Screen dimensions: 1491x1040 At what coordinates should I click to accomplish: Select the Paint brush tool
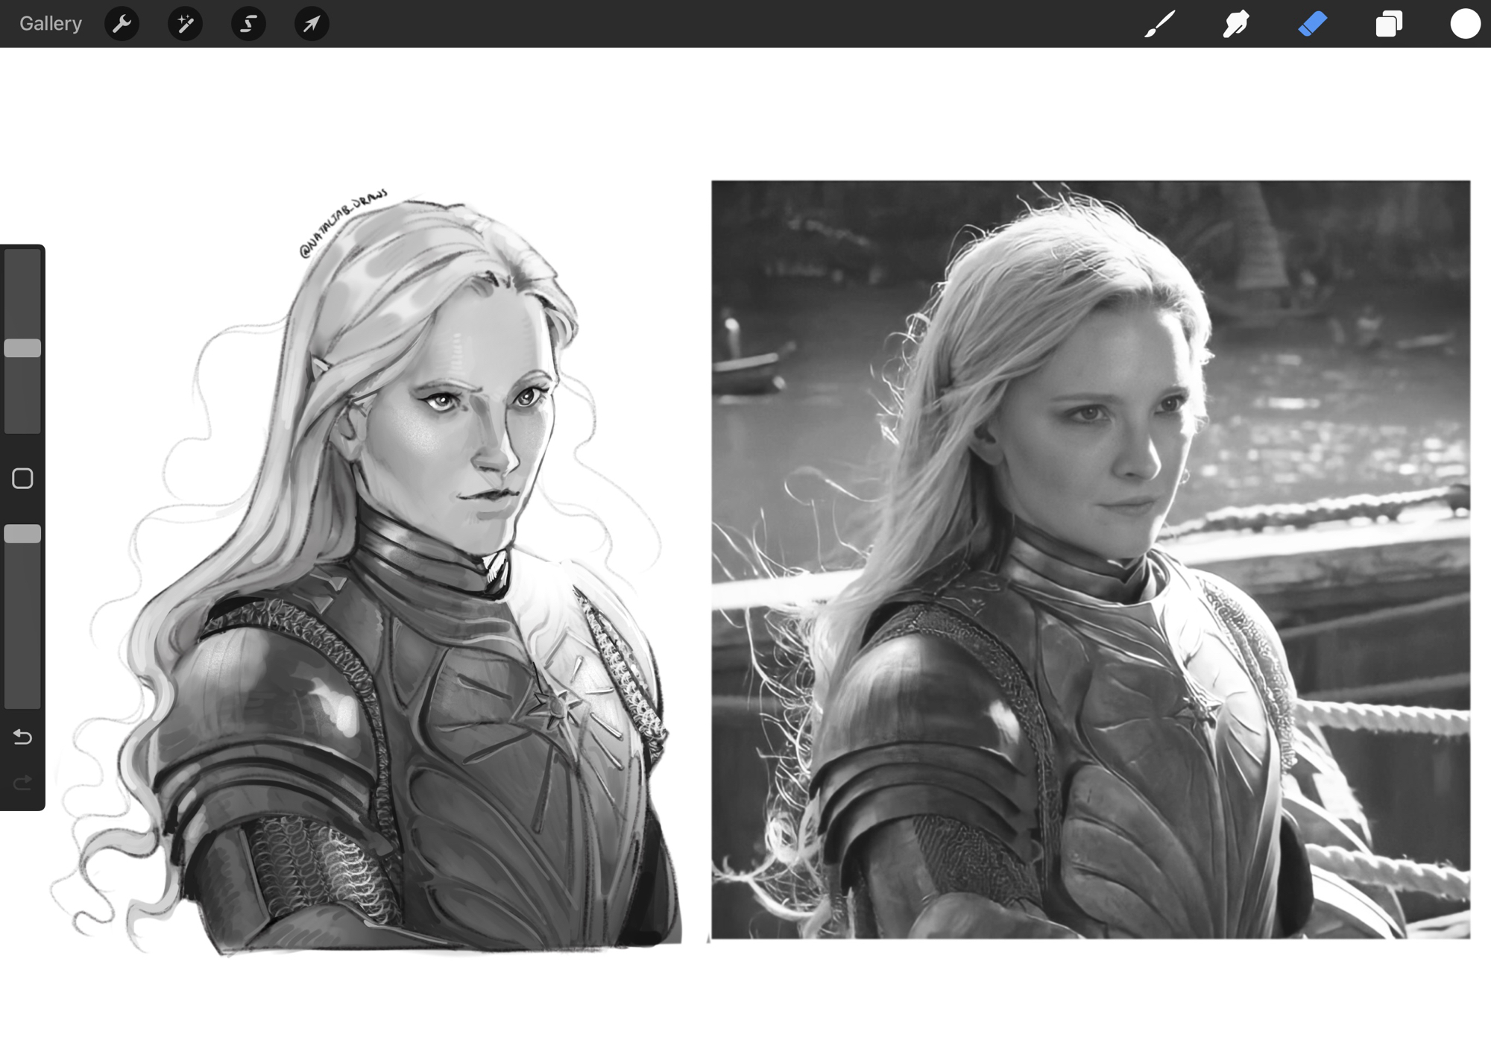click(1160, 24)
